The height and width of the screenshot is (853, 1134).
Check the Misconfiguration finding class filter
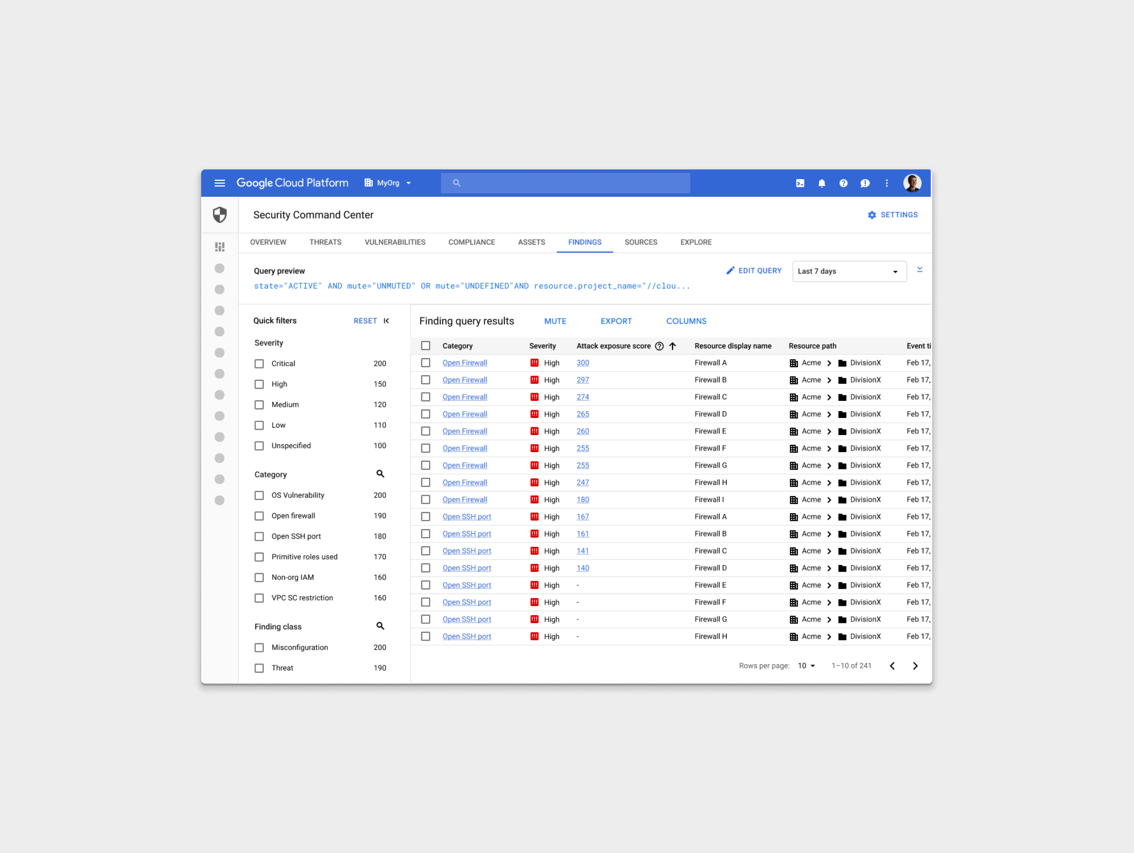click(x=259, y=648)
